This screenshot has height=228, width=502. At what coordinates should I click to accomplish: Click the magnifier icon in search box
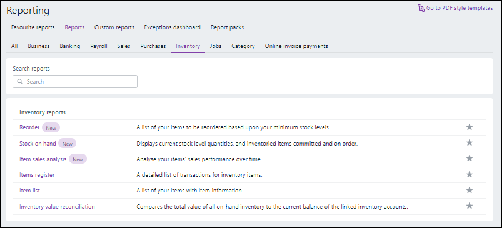[20, 82]
